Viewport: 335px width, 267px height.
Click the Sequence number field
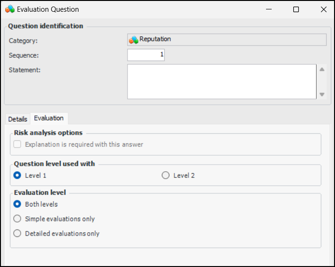pos(146,55)
